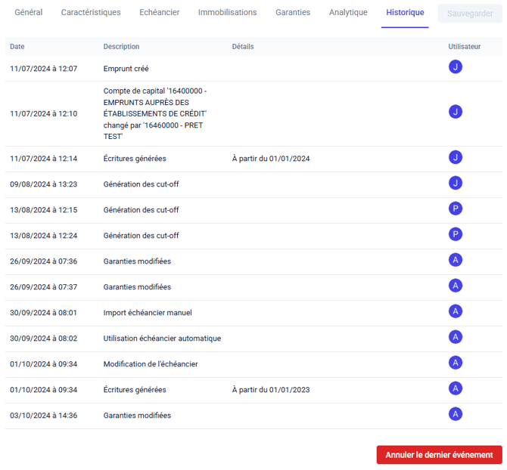The width and height of the screenshot is (507, 470).
Task: Click A avatar on 03/10/2024 Garanties modifiées row
Action: coord(455,414)
